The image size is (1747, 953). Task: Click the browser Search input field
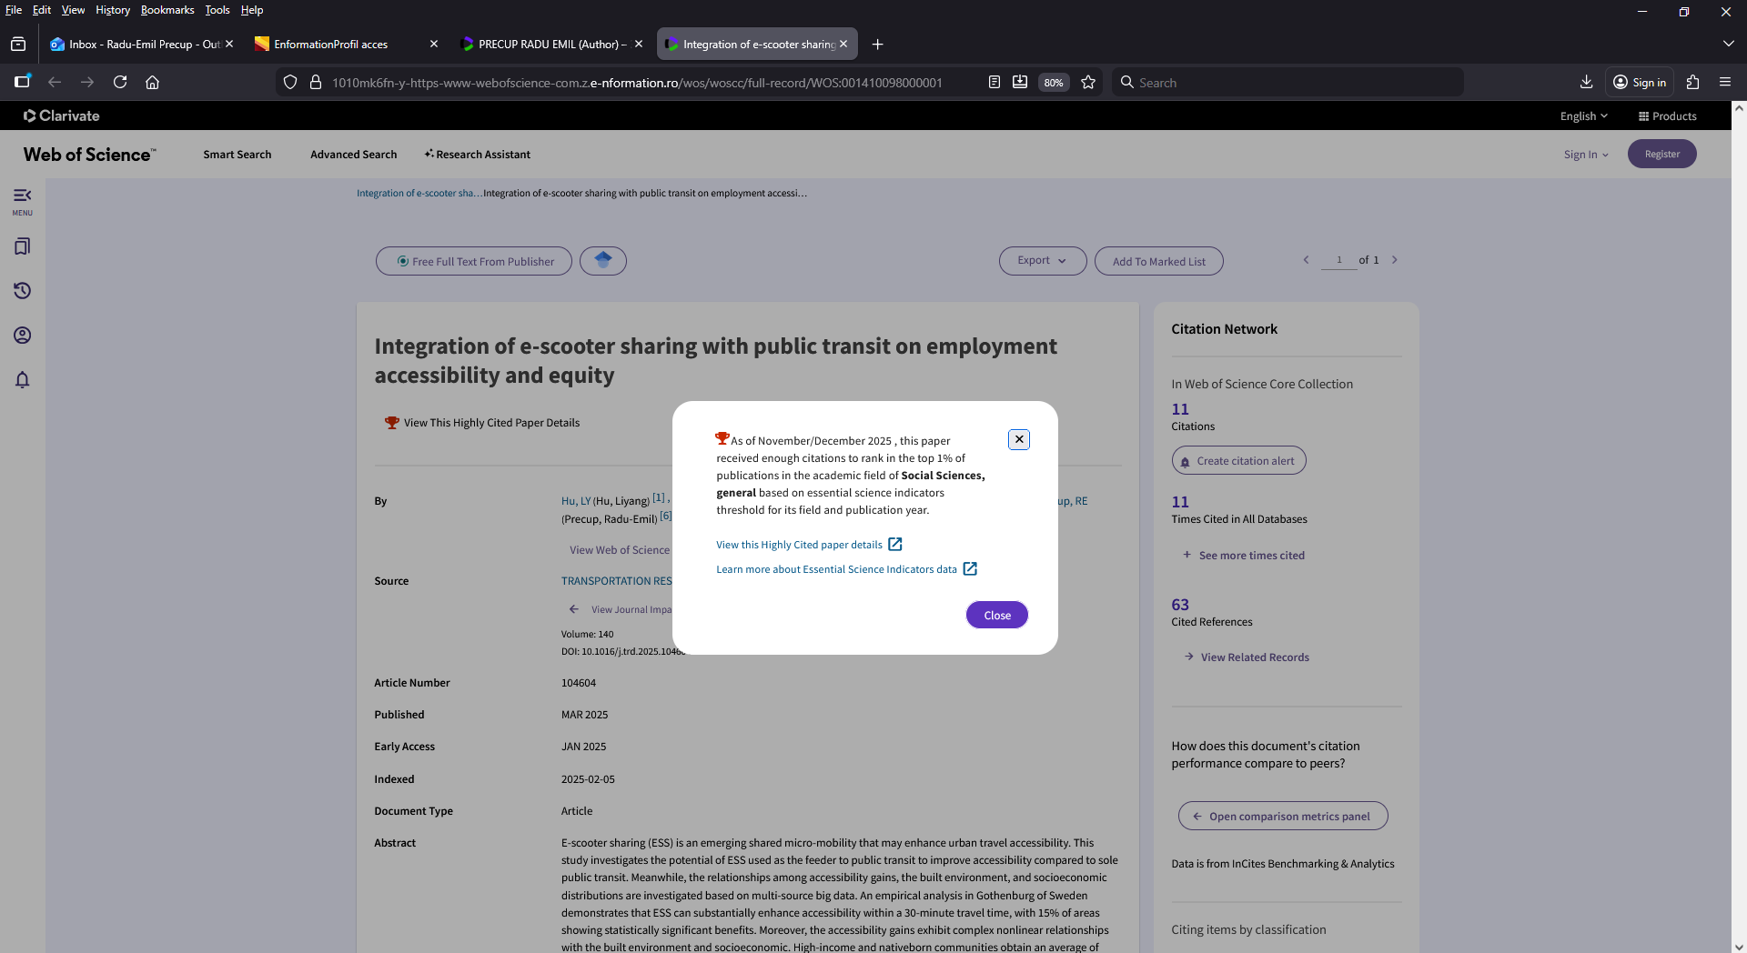pyautogui.click(x=1292, y=83)
